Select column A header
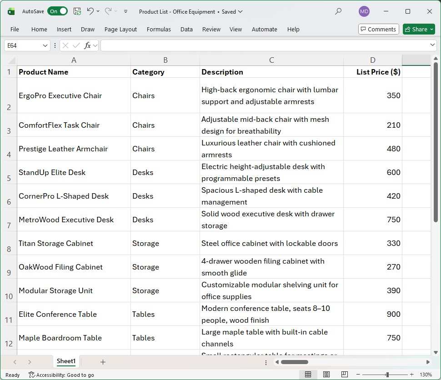Image resolution: width=441 pixels, height=380 pixels. (74, 60)
